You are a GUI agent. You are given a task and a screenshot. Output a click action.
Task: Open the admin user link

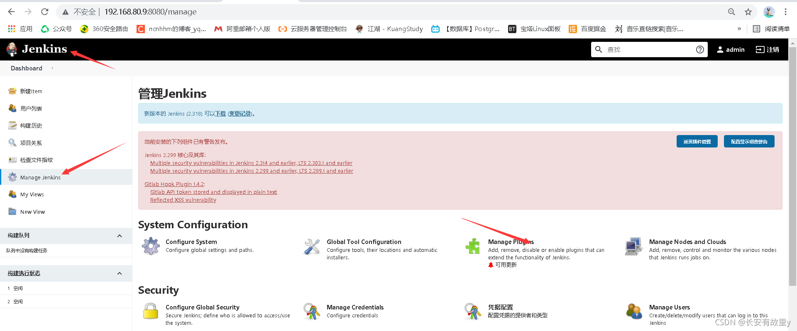[731, 50]
